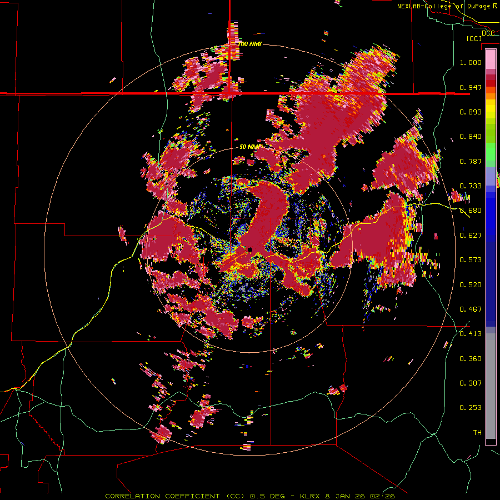Click the CORRELATION COEFFICIENT caption text
The height and width of the screenshot is (500, 500).
click(162, 496)
